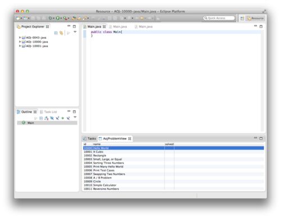This screenshot has width=281, height=218.
Task: Toggle Hide Non-Public Members green dot icon
Action: pos(63,118)
